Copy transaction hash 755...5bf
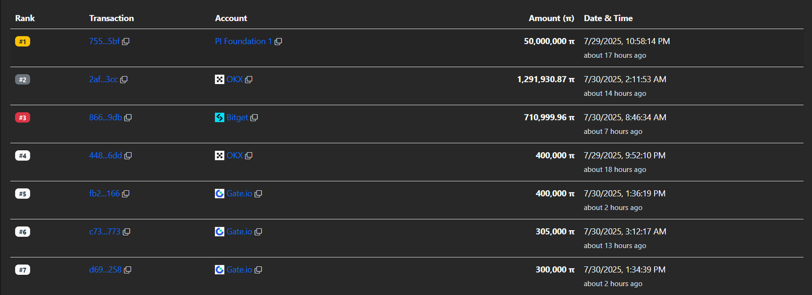Image resolution: width=812 pixels, height=295 pixels. (126, 41)
